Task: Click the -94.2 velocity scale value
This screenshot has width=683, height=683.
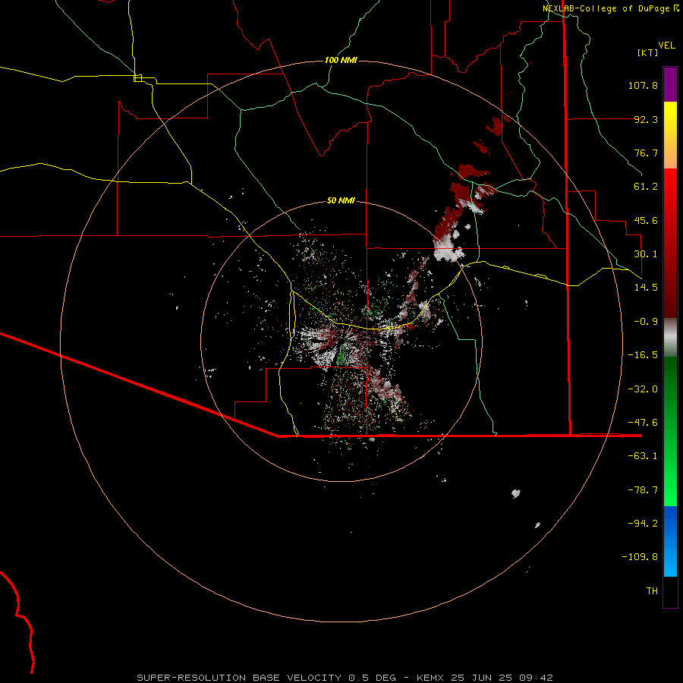Action: (x=643, y=523)
